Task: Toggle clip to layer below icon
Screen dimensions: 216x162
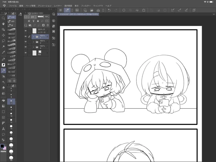Action: pos(29,21)
